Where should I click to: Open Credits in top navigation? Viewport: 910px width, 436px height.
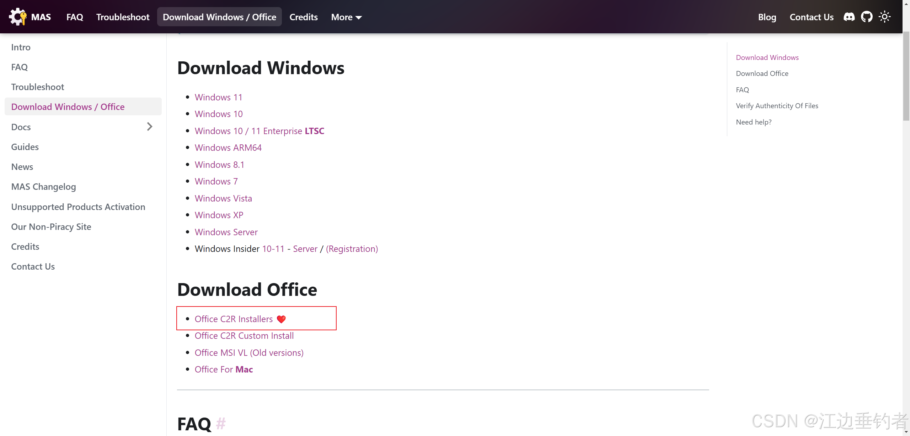point(303,17)
